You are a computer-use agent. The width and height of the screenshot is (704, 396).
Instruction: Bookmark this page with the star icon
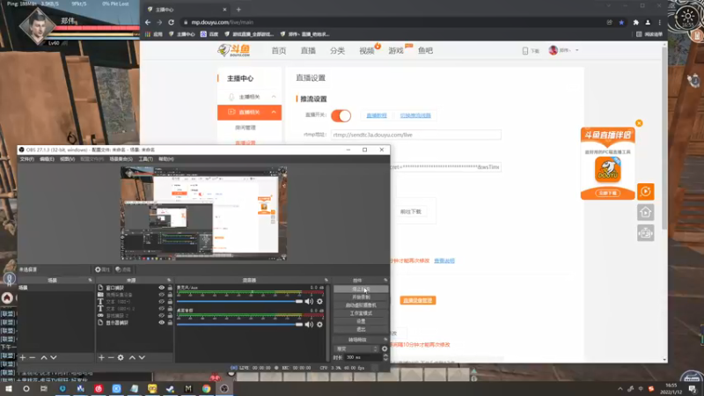[x=621, y=23]
